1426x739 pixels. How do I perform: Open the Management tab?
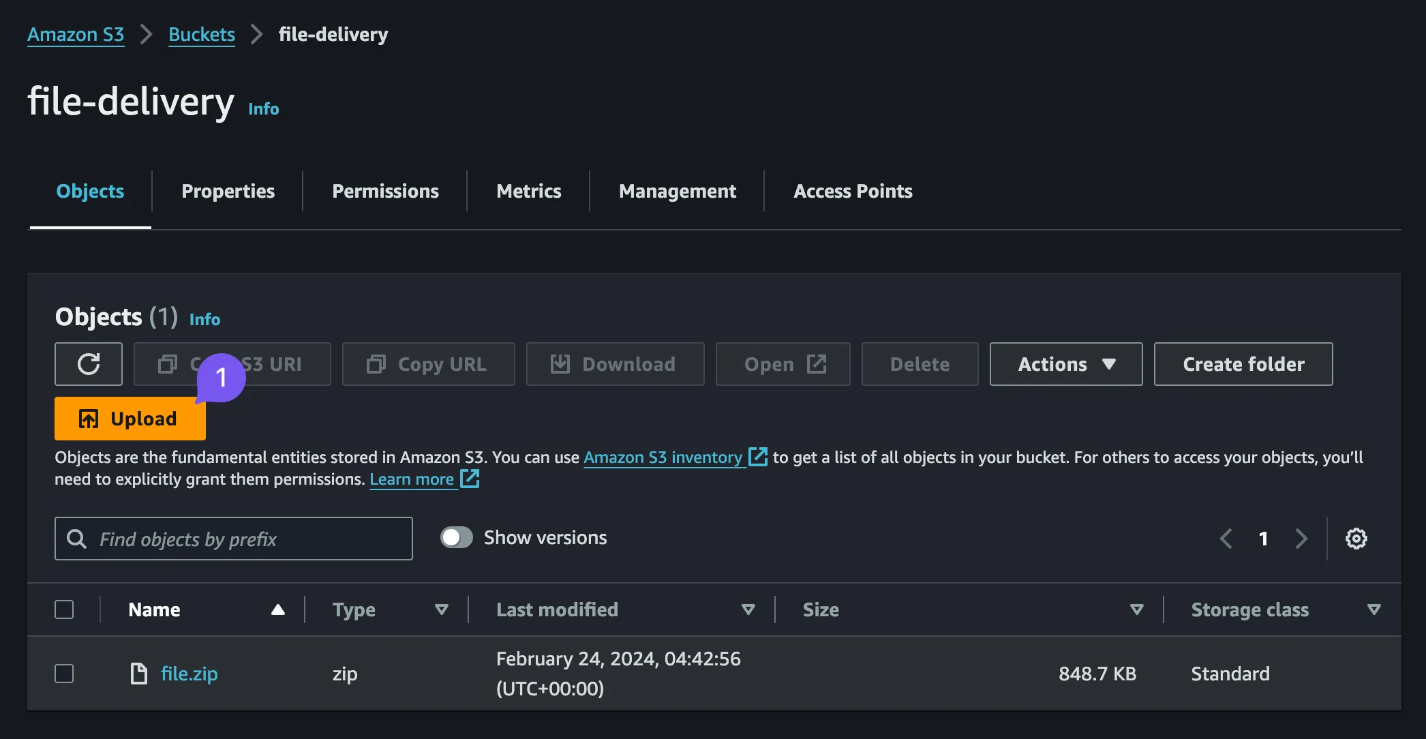[678, 191]
